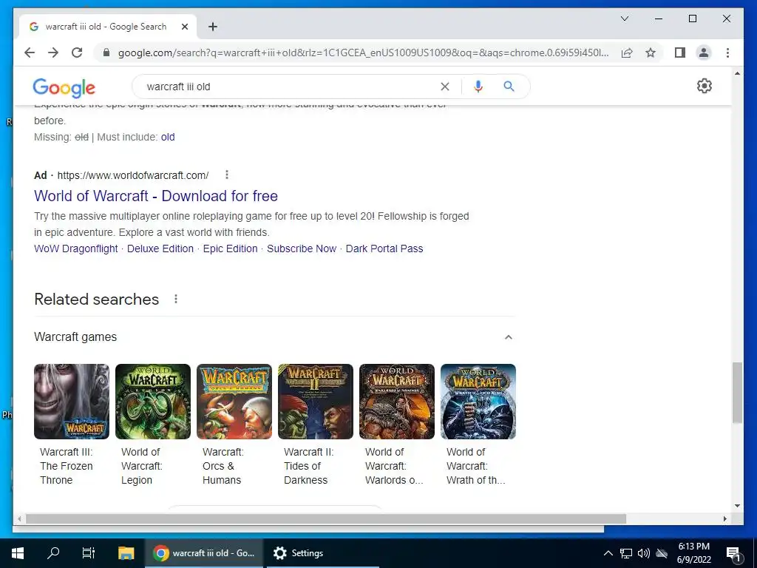Open the WoW Dragonflight sitelink
757x568 pixels.
(x=76, y=248)
